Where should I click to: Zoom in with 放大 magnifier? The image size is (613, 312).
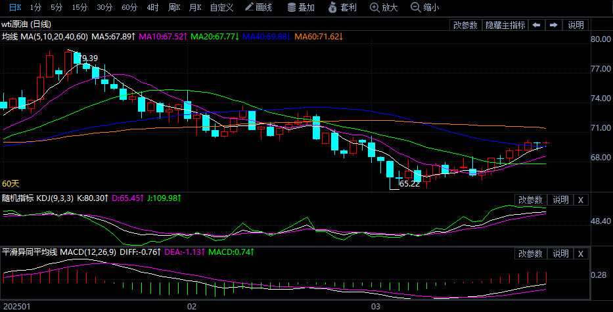[384, 7]
